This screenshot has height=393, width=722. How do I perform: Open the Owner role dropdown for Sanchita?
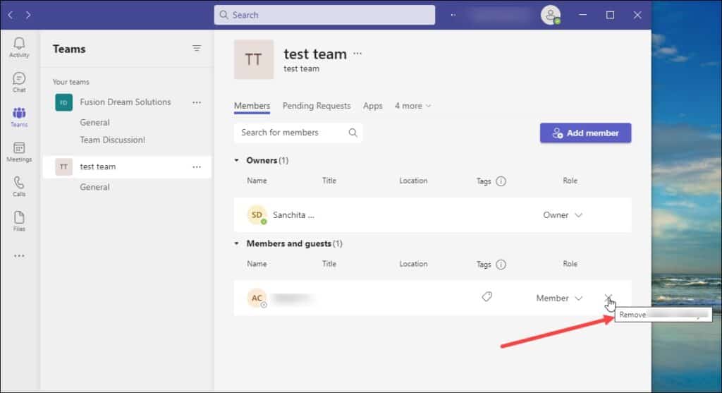[x=563, y=215]
